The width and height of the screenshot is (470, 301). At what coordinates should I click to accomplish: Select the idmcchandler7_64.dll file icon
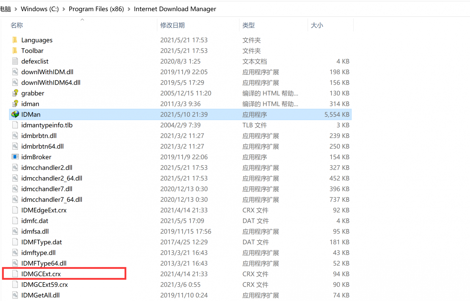(x=15, y=200)
